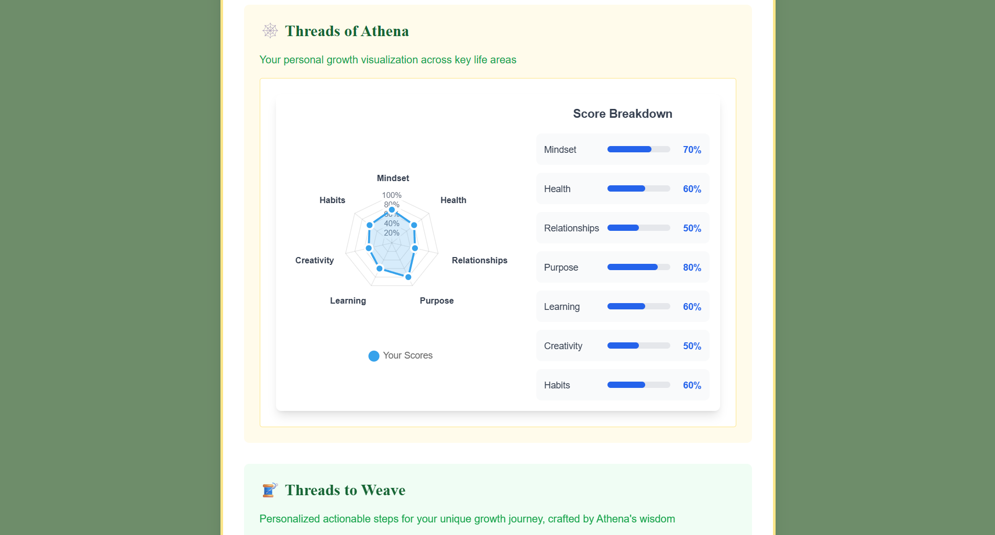Click the Mindset 70% progress bar
The width and height of the screenshot is (995, 535).
(638, 149)
